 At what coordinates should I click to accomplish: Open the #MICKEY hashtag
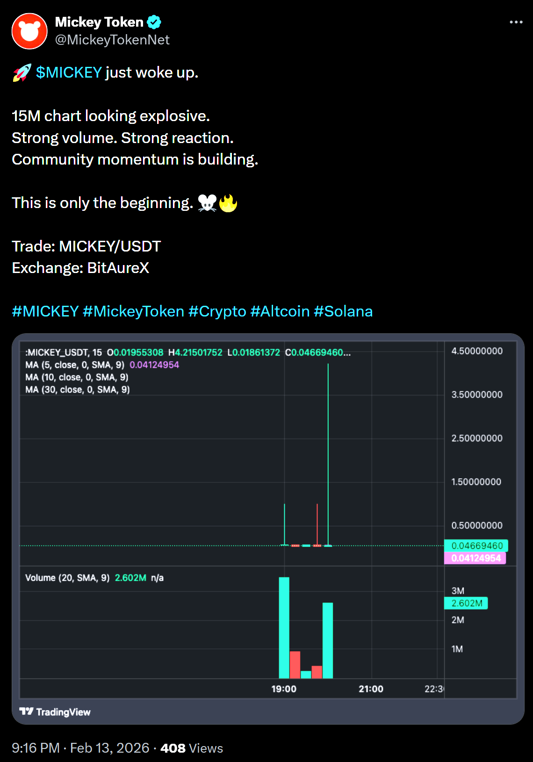click(45, 311)
